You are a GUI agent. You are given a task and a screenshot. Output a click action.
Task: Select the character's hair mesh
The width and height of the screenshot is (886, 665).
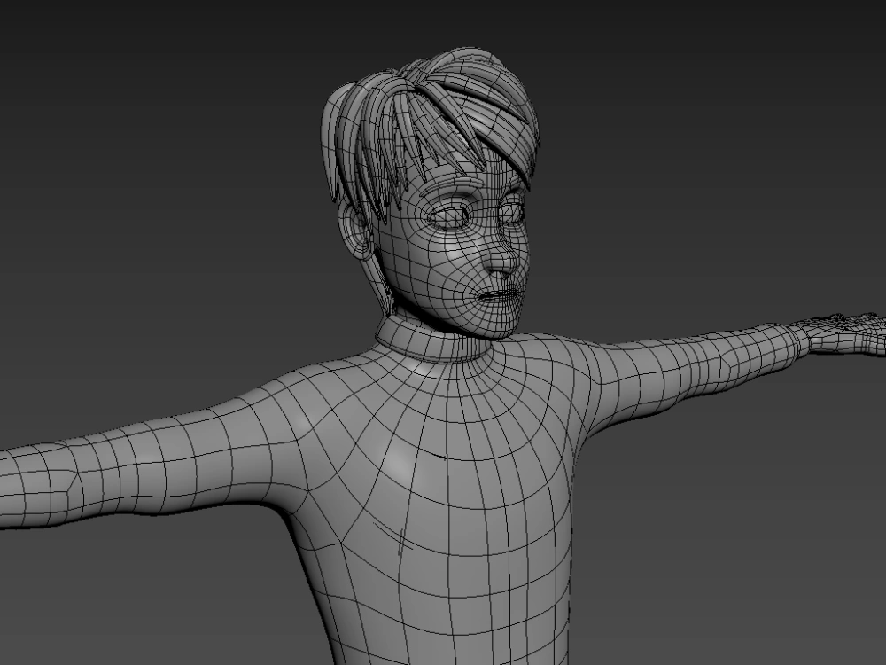pyautogui.click(x=430, y=121)
